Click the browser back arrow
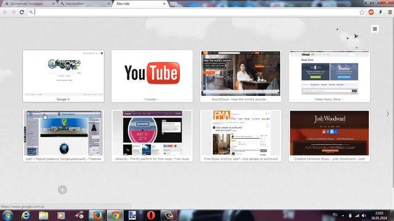394x221 pixels. (5, 12)
